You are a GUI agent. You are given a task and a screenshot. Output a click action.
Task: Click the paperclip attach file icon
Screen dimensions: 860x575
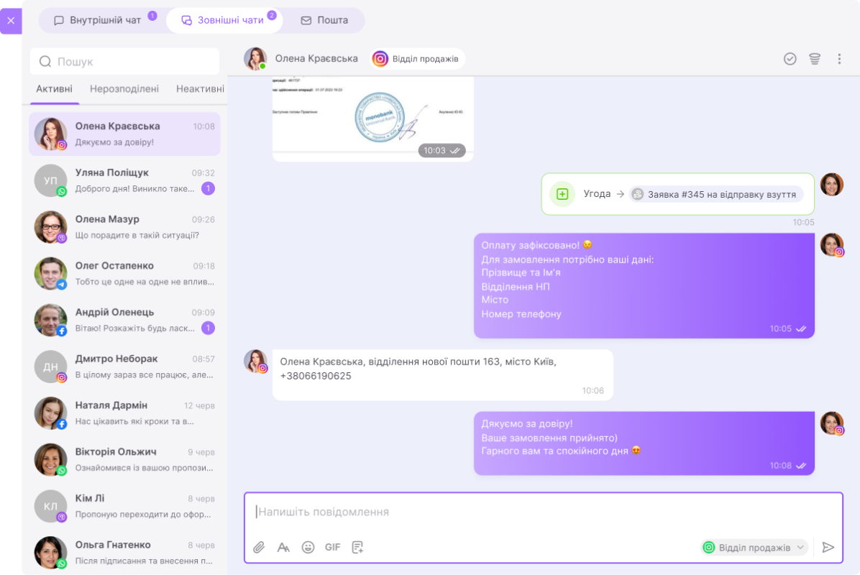259,547
